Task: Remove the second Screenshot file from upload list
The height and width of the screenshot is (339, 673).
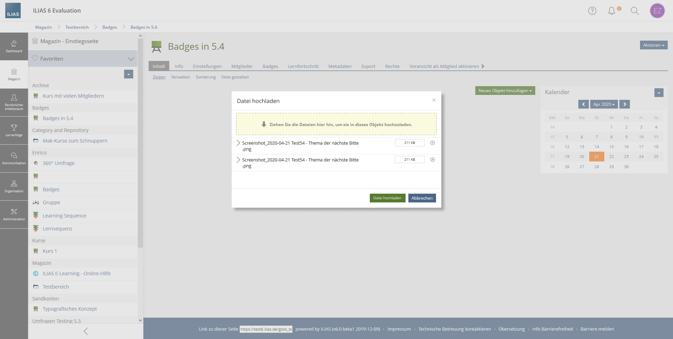Action: point(433,160)
